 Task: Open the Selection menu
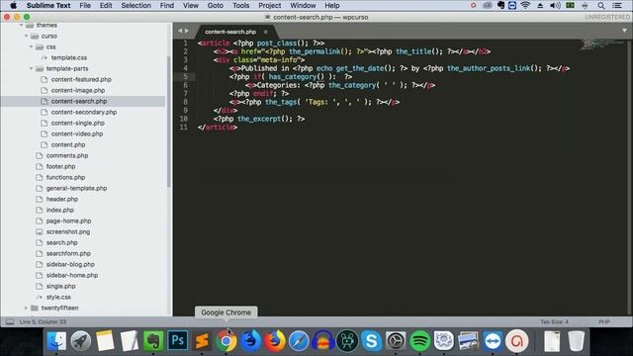pos(136,5)
